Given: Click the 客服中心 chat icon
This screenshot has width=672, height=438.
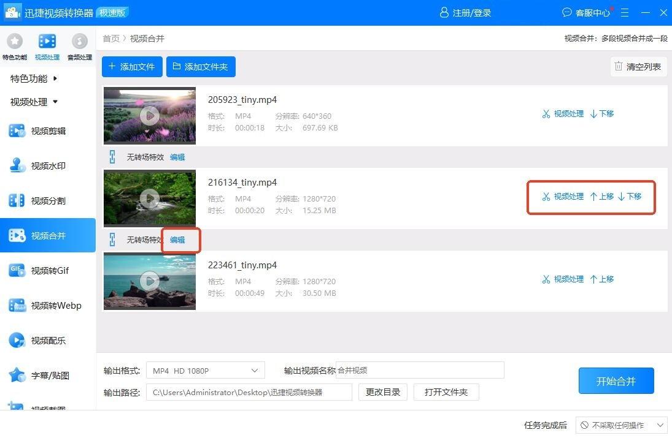Looking at the screenshot, I should click(566, 12).
